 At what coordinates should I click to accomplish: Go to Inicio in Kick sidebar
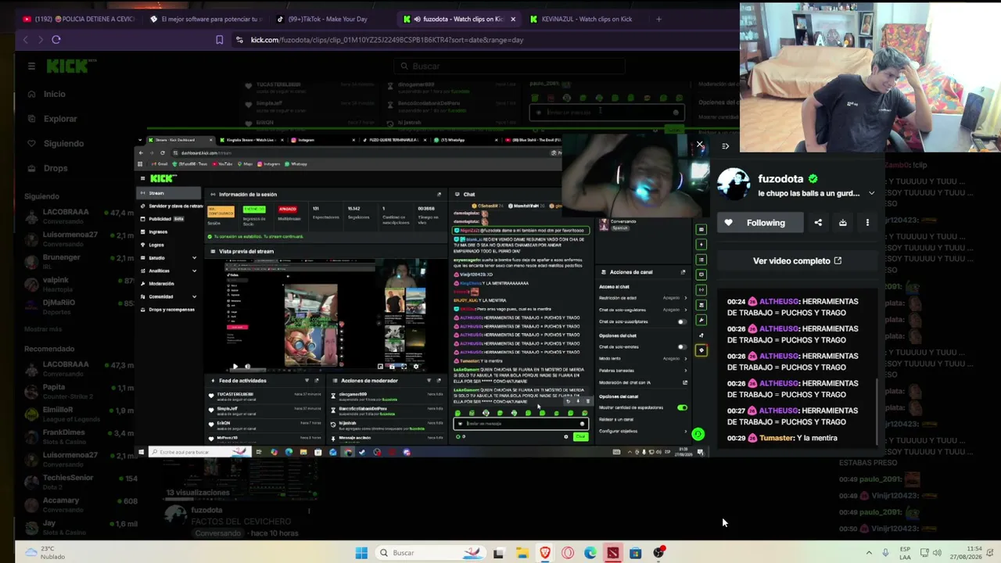click(x=55, y=94)
